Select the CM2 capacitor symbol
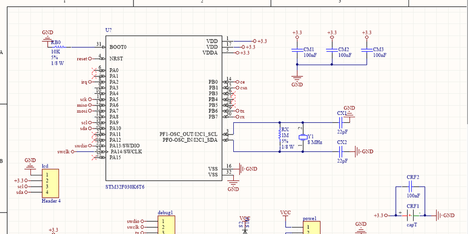468x234 pixels. [332, 50]
